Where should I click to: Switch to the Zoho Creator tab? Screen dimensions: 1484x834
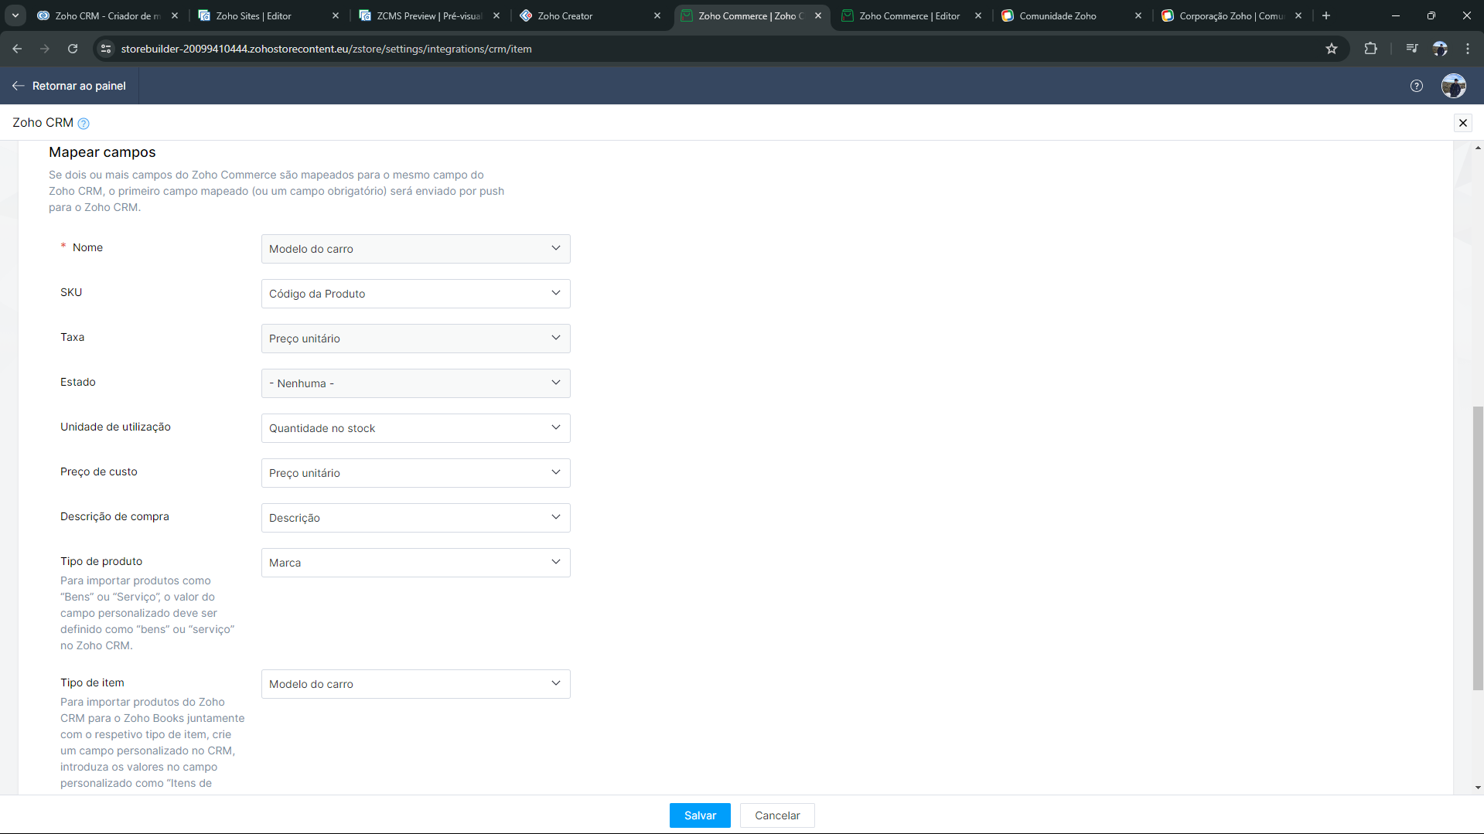pyautogui.click(x=589, y=15)
